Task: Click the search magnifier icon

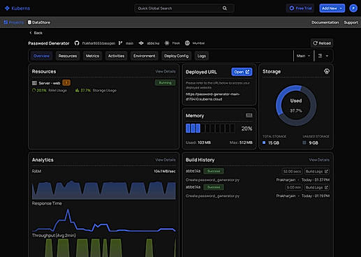Action: tap(225, 8)
